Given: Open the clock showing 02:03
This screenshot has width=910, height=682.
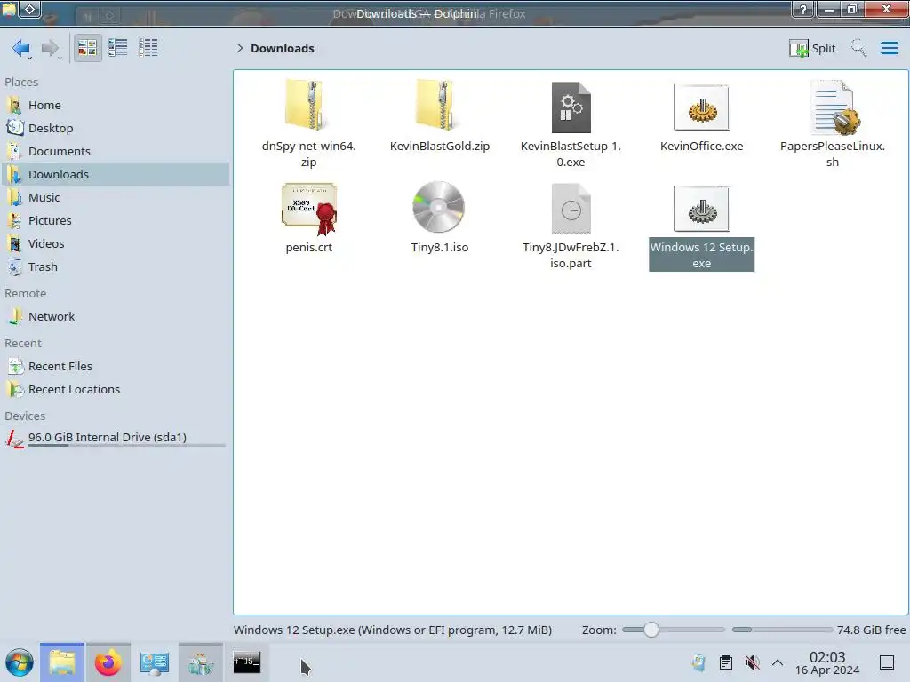Looking at the screenshot, I should [x=827, y=662].
